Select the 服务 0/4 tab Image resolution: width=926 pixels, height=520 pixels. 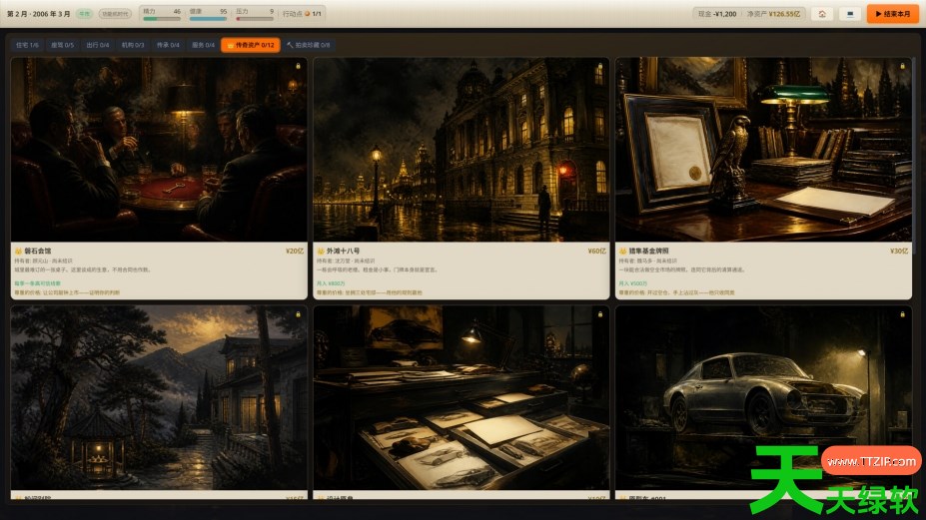point(203,45)
